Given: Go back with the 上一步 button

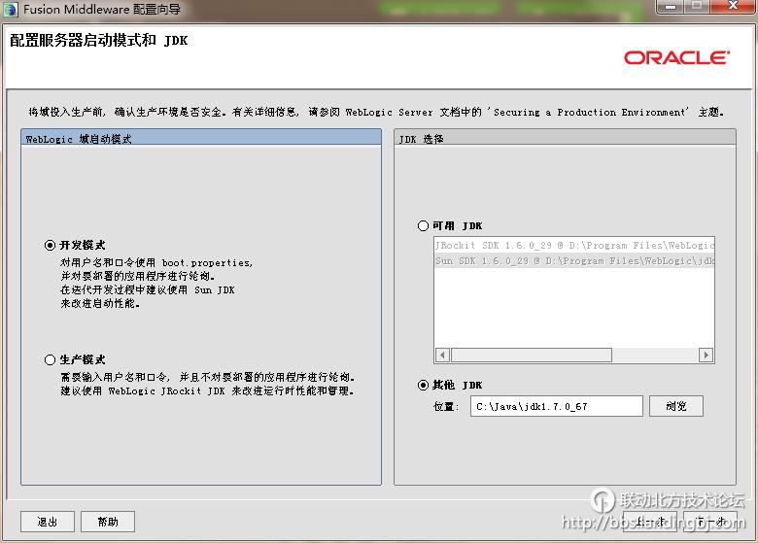Looking at the screenshot, I should coord(650,522).
